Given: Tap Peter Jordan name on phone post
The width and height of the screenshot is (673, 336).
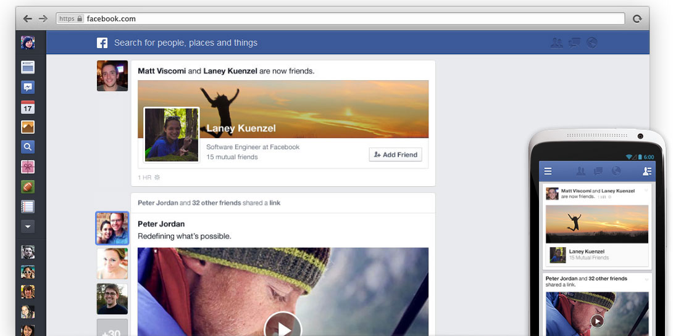Looking at the screenshot, I should point(562,279).
